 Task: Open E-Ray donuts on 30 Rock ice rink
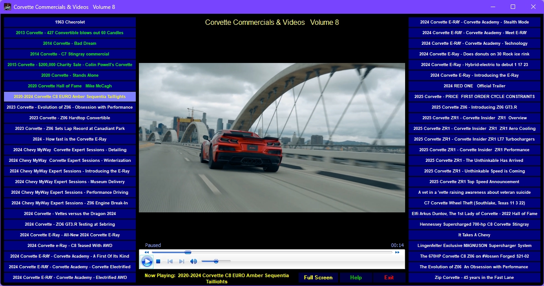[x=474, y=54]
